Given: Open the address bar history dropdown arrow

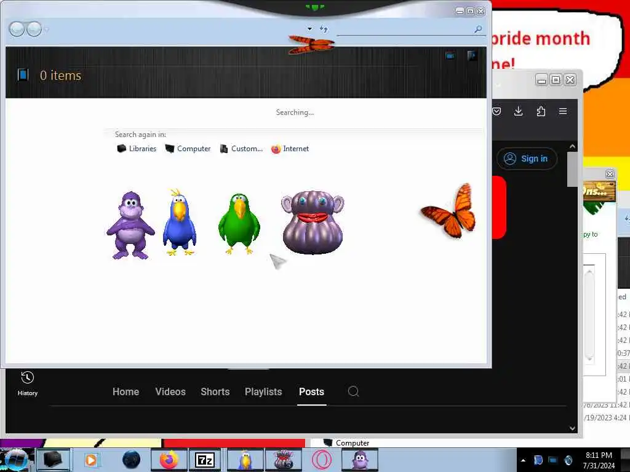Looking at the screenshot, I should pyautogui.click(x=309, y=29).
